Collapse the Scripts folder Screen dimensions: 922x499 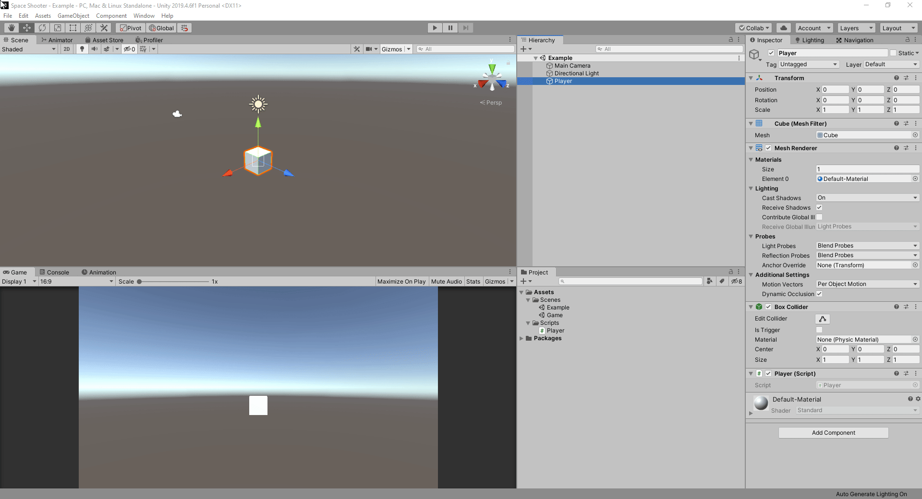(x=528, y=323)
